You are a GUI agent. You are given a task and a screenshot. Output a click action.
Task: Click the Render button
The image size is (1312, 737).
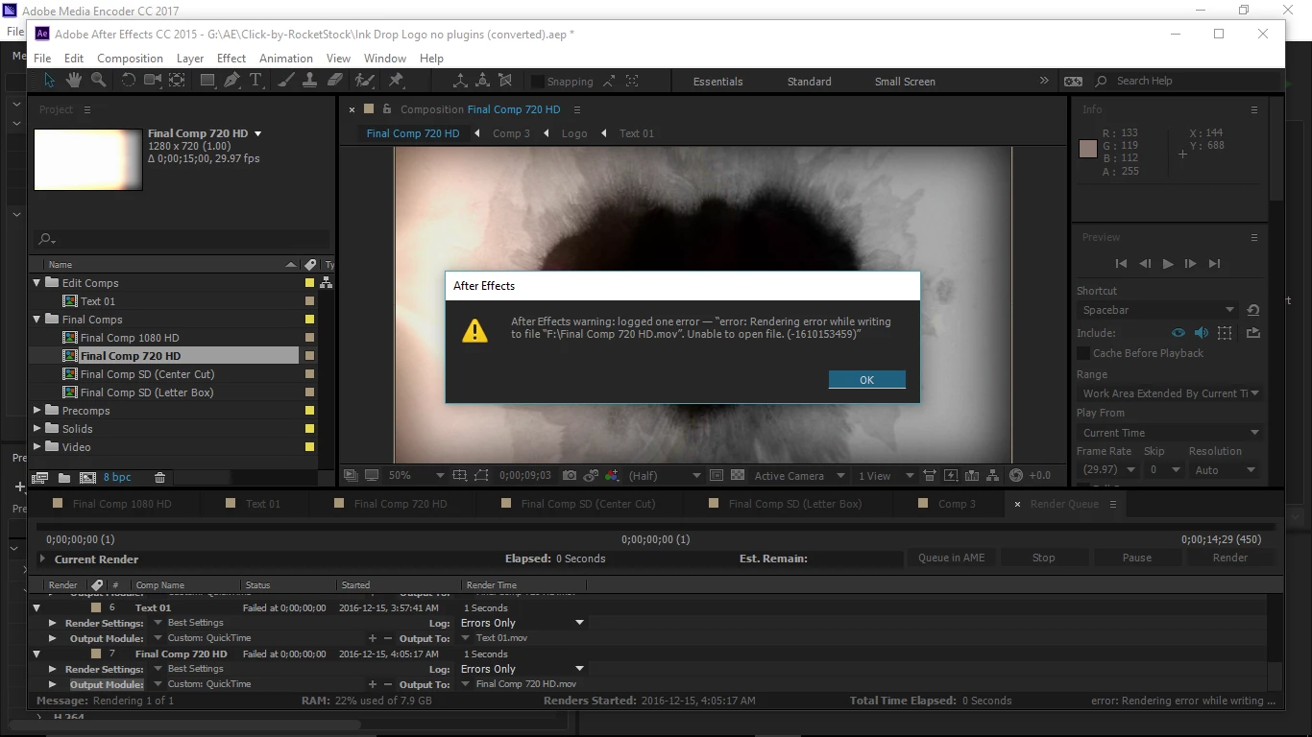tap(1230, 558)
